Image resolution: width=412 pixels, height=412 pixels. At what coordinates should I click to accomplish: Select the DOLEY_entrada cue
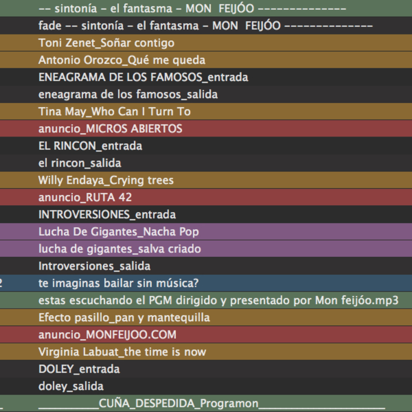79,369
